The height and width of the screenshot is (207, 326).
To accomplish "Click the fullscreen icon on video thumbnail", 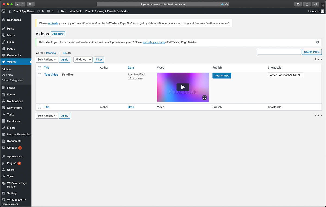I will click(205, 98).
